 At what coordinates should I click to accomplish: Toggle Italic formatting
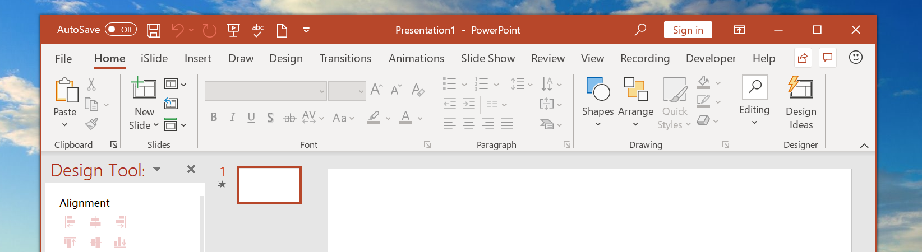232,117
